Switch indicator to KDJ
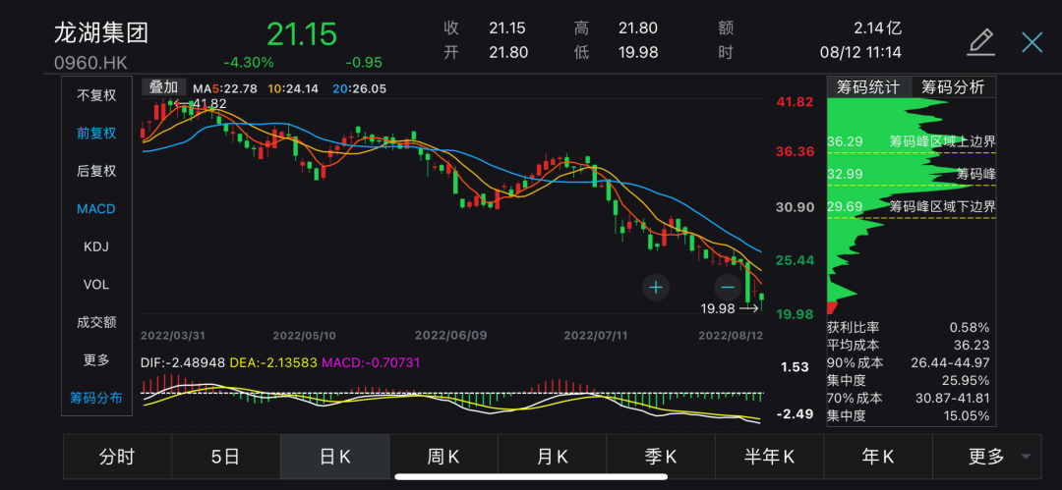The image size is (1062, 490). (96, 246)
